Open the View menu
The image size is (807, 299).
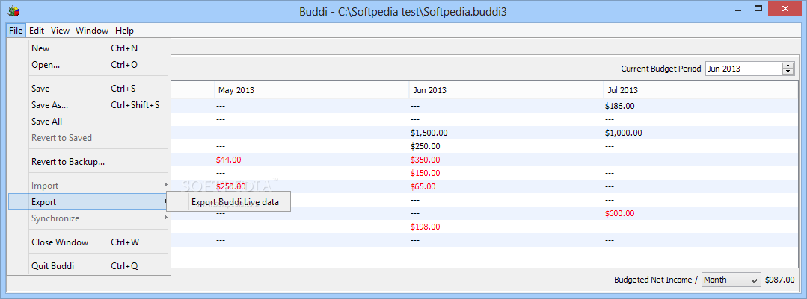(61, 31)
